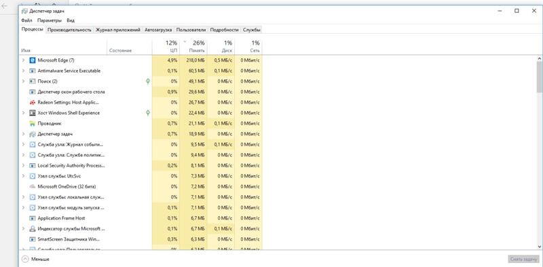This screenshot has height=267, width=543.
Task: Click the browser back arrow behind Task Manager
Action: pyautogui.click(x=5, y=6)
